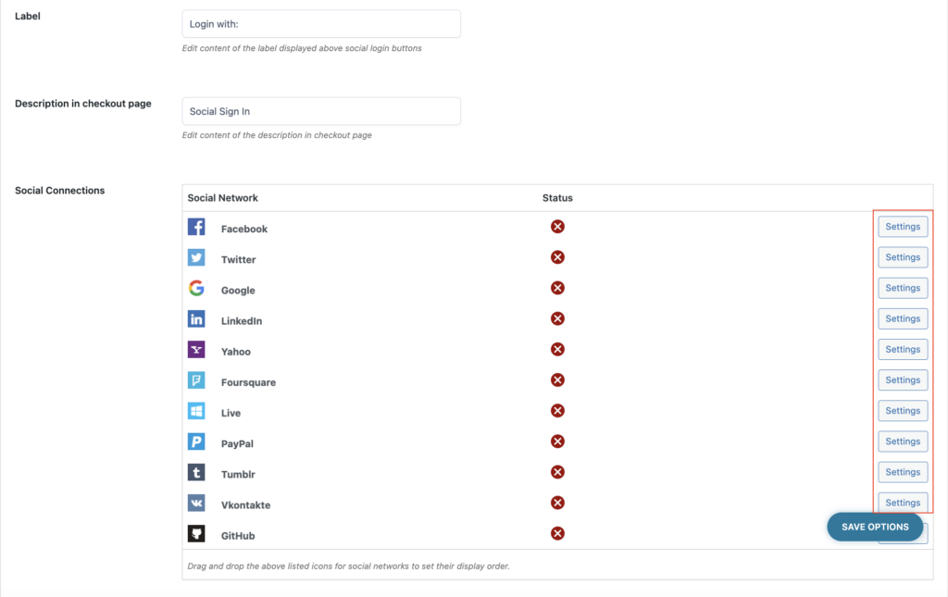This screenshot has width=948, height=597.
Task: Open Settings for Tumblr
Action: (x=903, y=472)
